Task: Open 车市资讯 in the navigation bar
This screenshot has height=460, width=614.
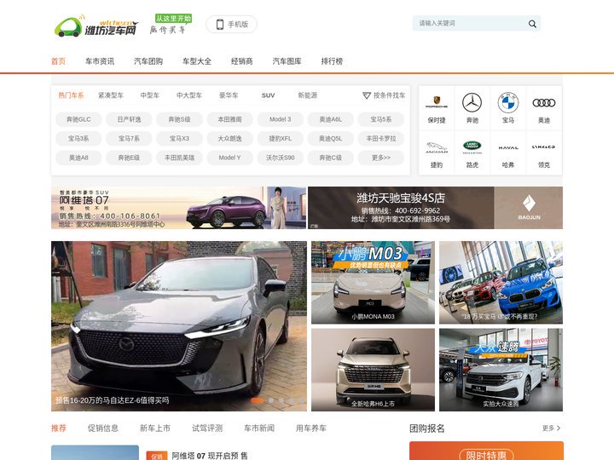Action: [100, 61]
